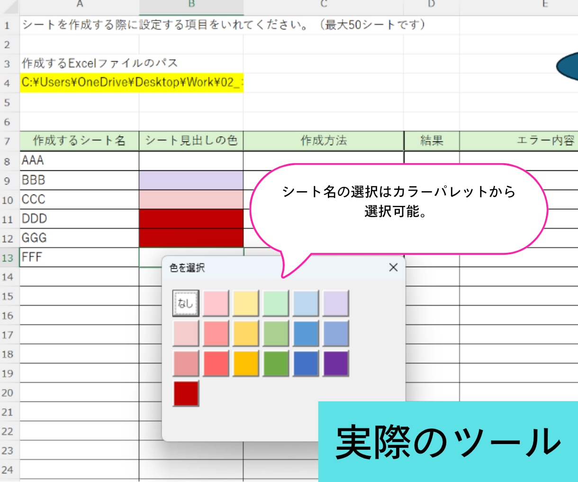Select cell containing CCC

click(x=80, y=199)
